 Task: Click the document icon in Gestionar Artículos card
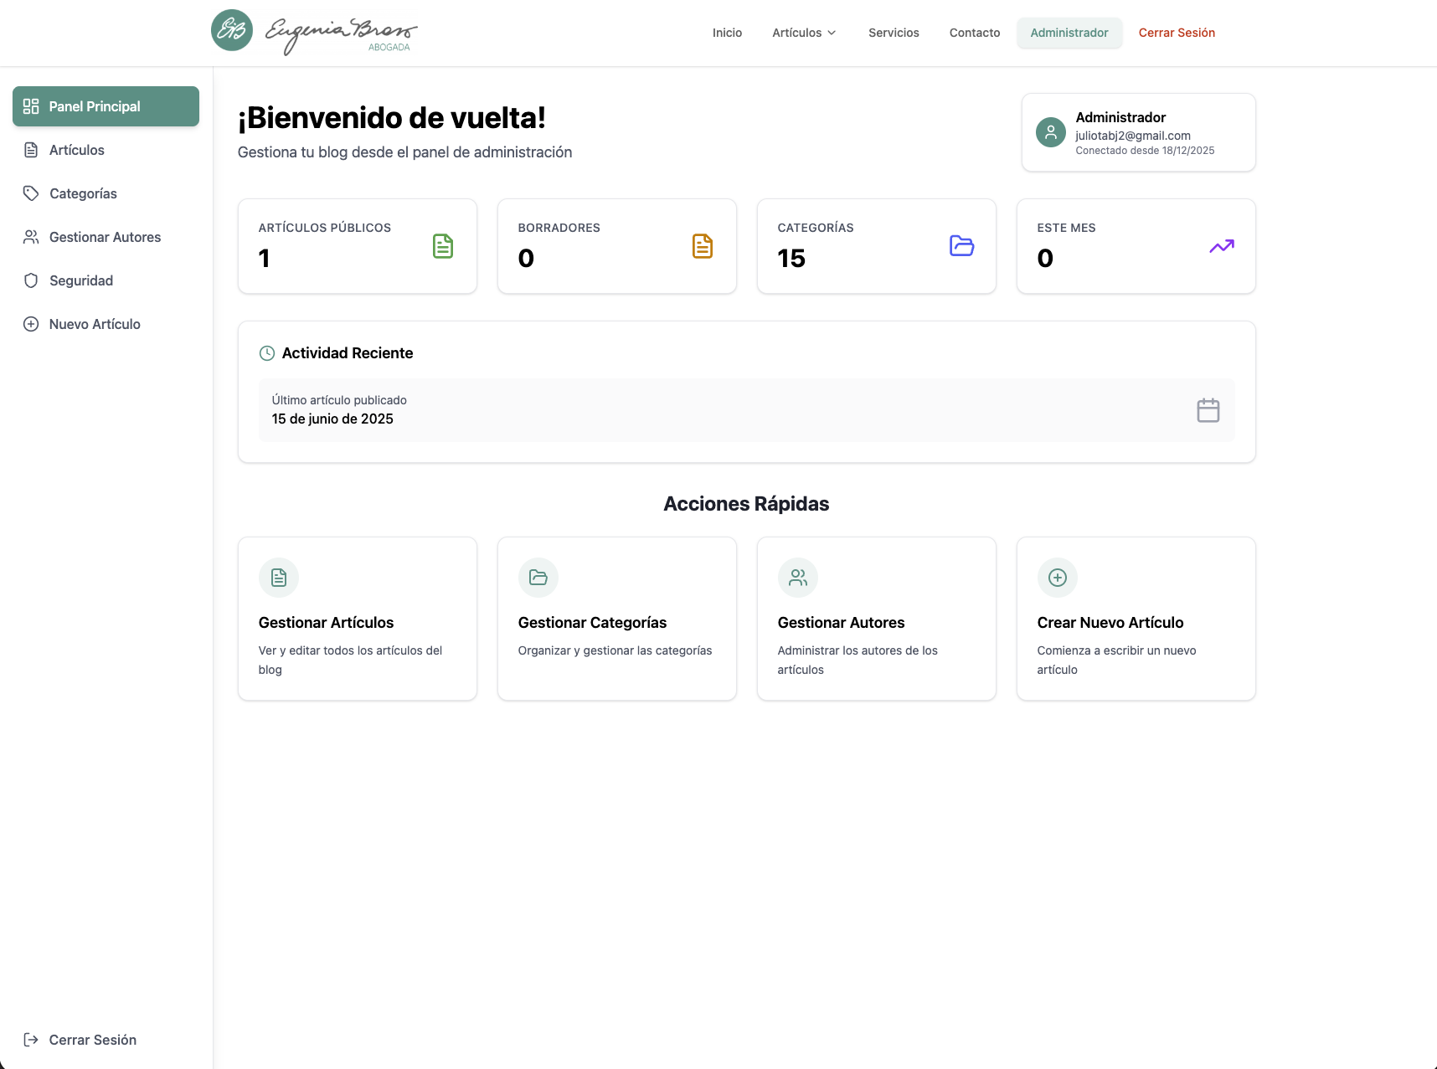point(279,578)
